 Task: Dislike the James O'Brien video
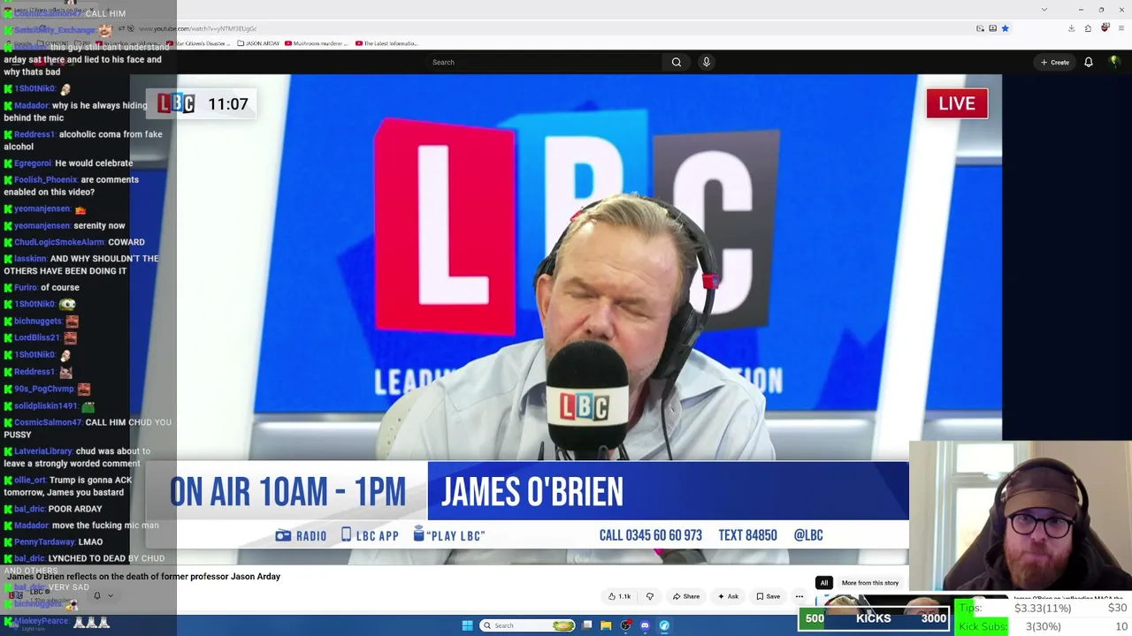[x=650, y=596]
